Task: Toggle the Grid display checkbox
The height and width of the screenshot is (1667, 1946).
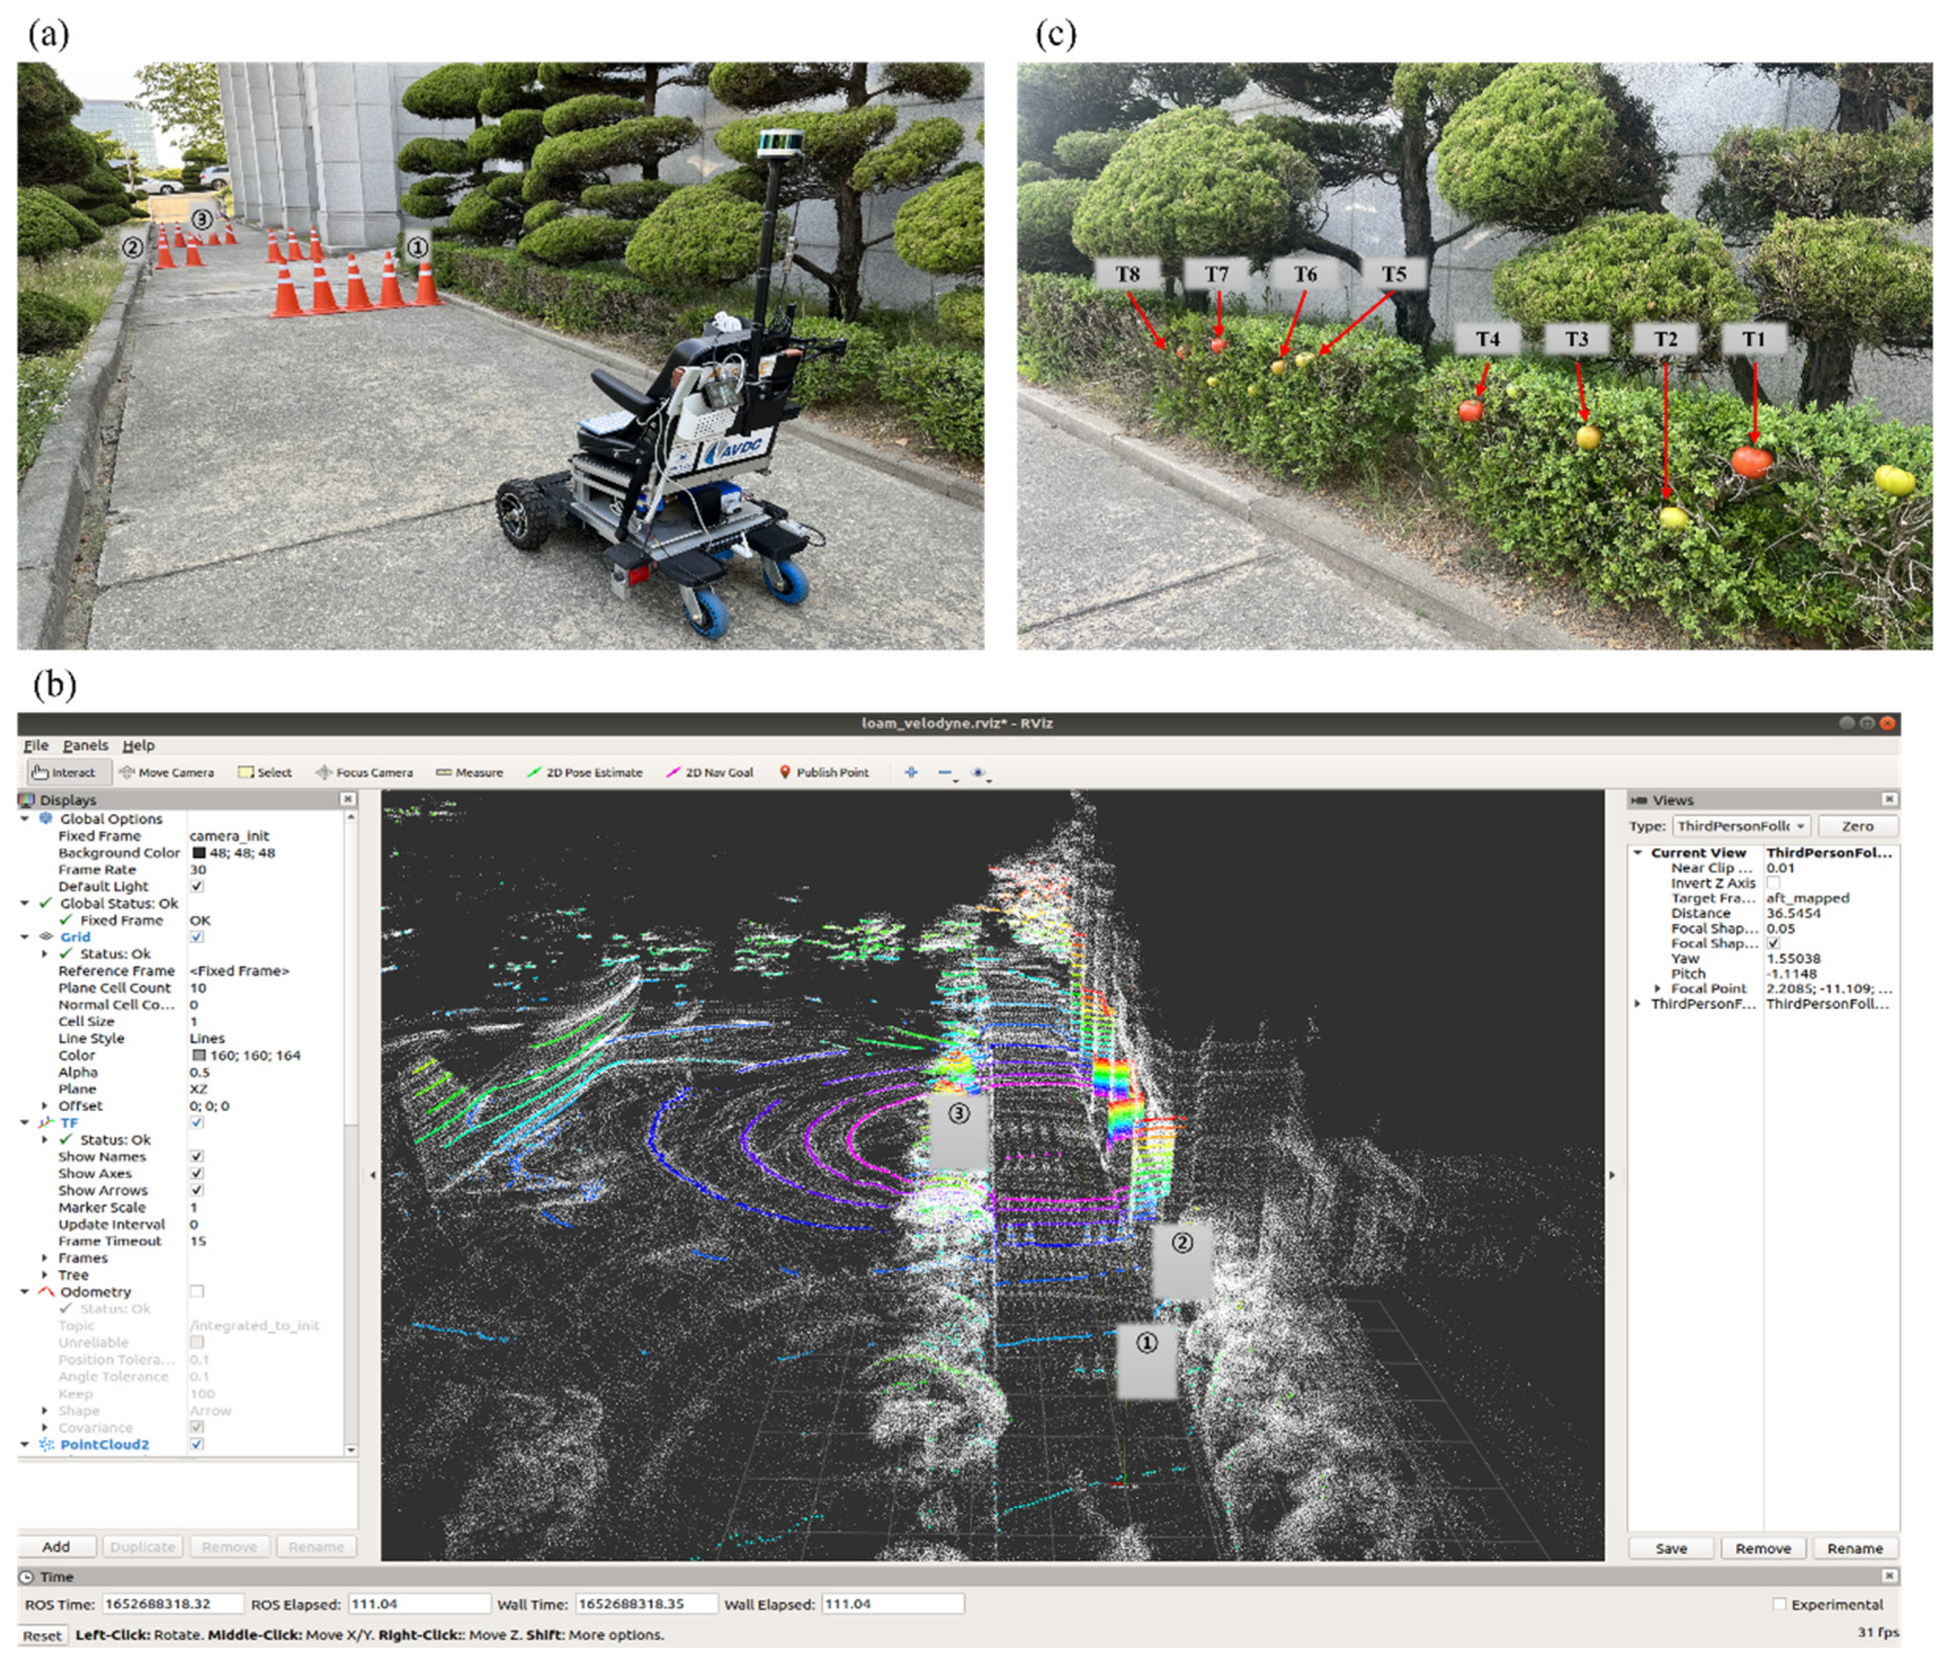Action: (197, 937)
